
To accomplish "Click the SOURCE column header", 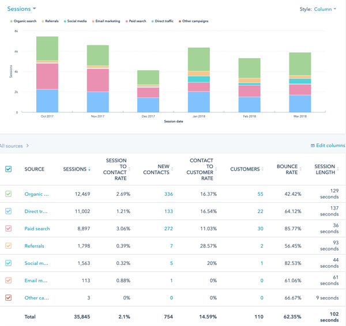I will tap(35, 169).
